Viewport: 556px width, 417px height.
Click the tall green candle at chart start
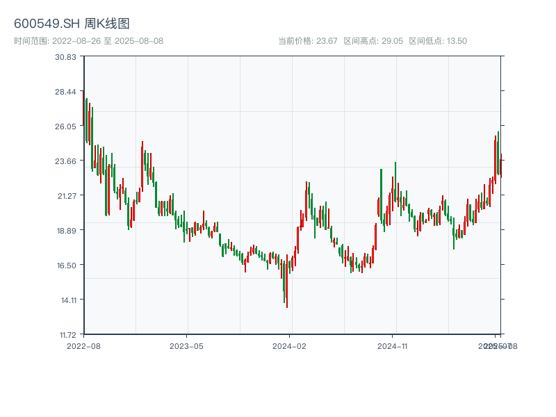pyautogui.click(x=87, y=120)
